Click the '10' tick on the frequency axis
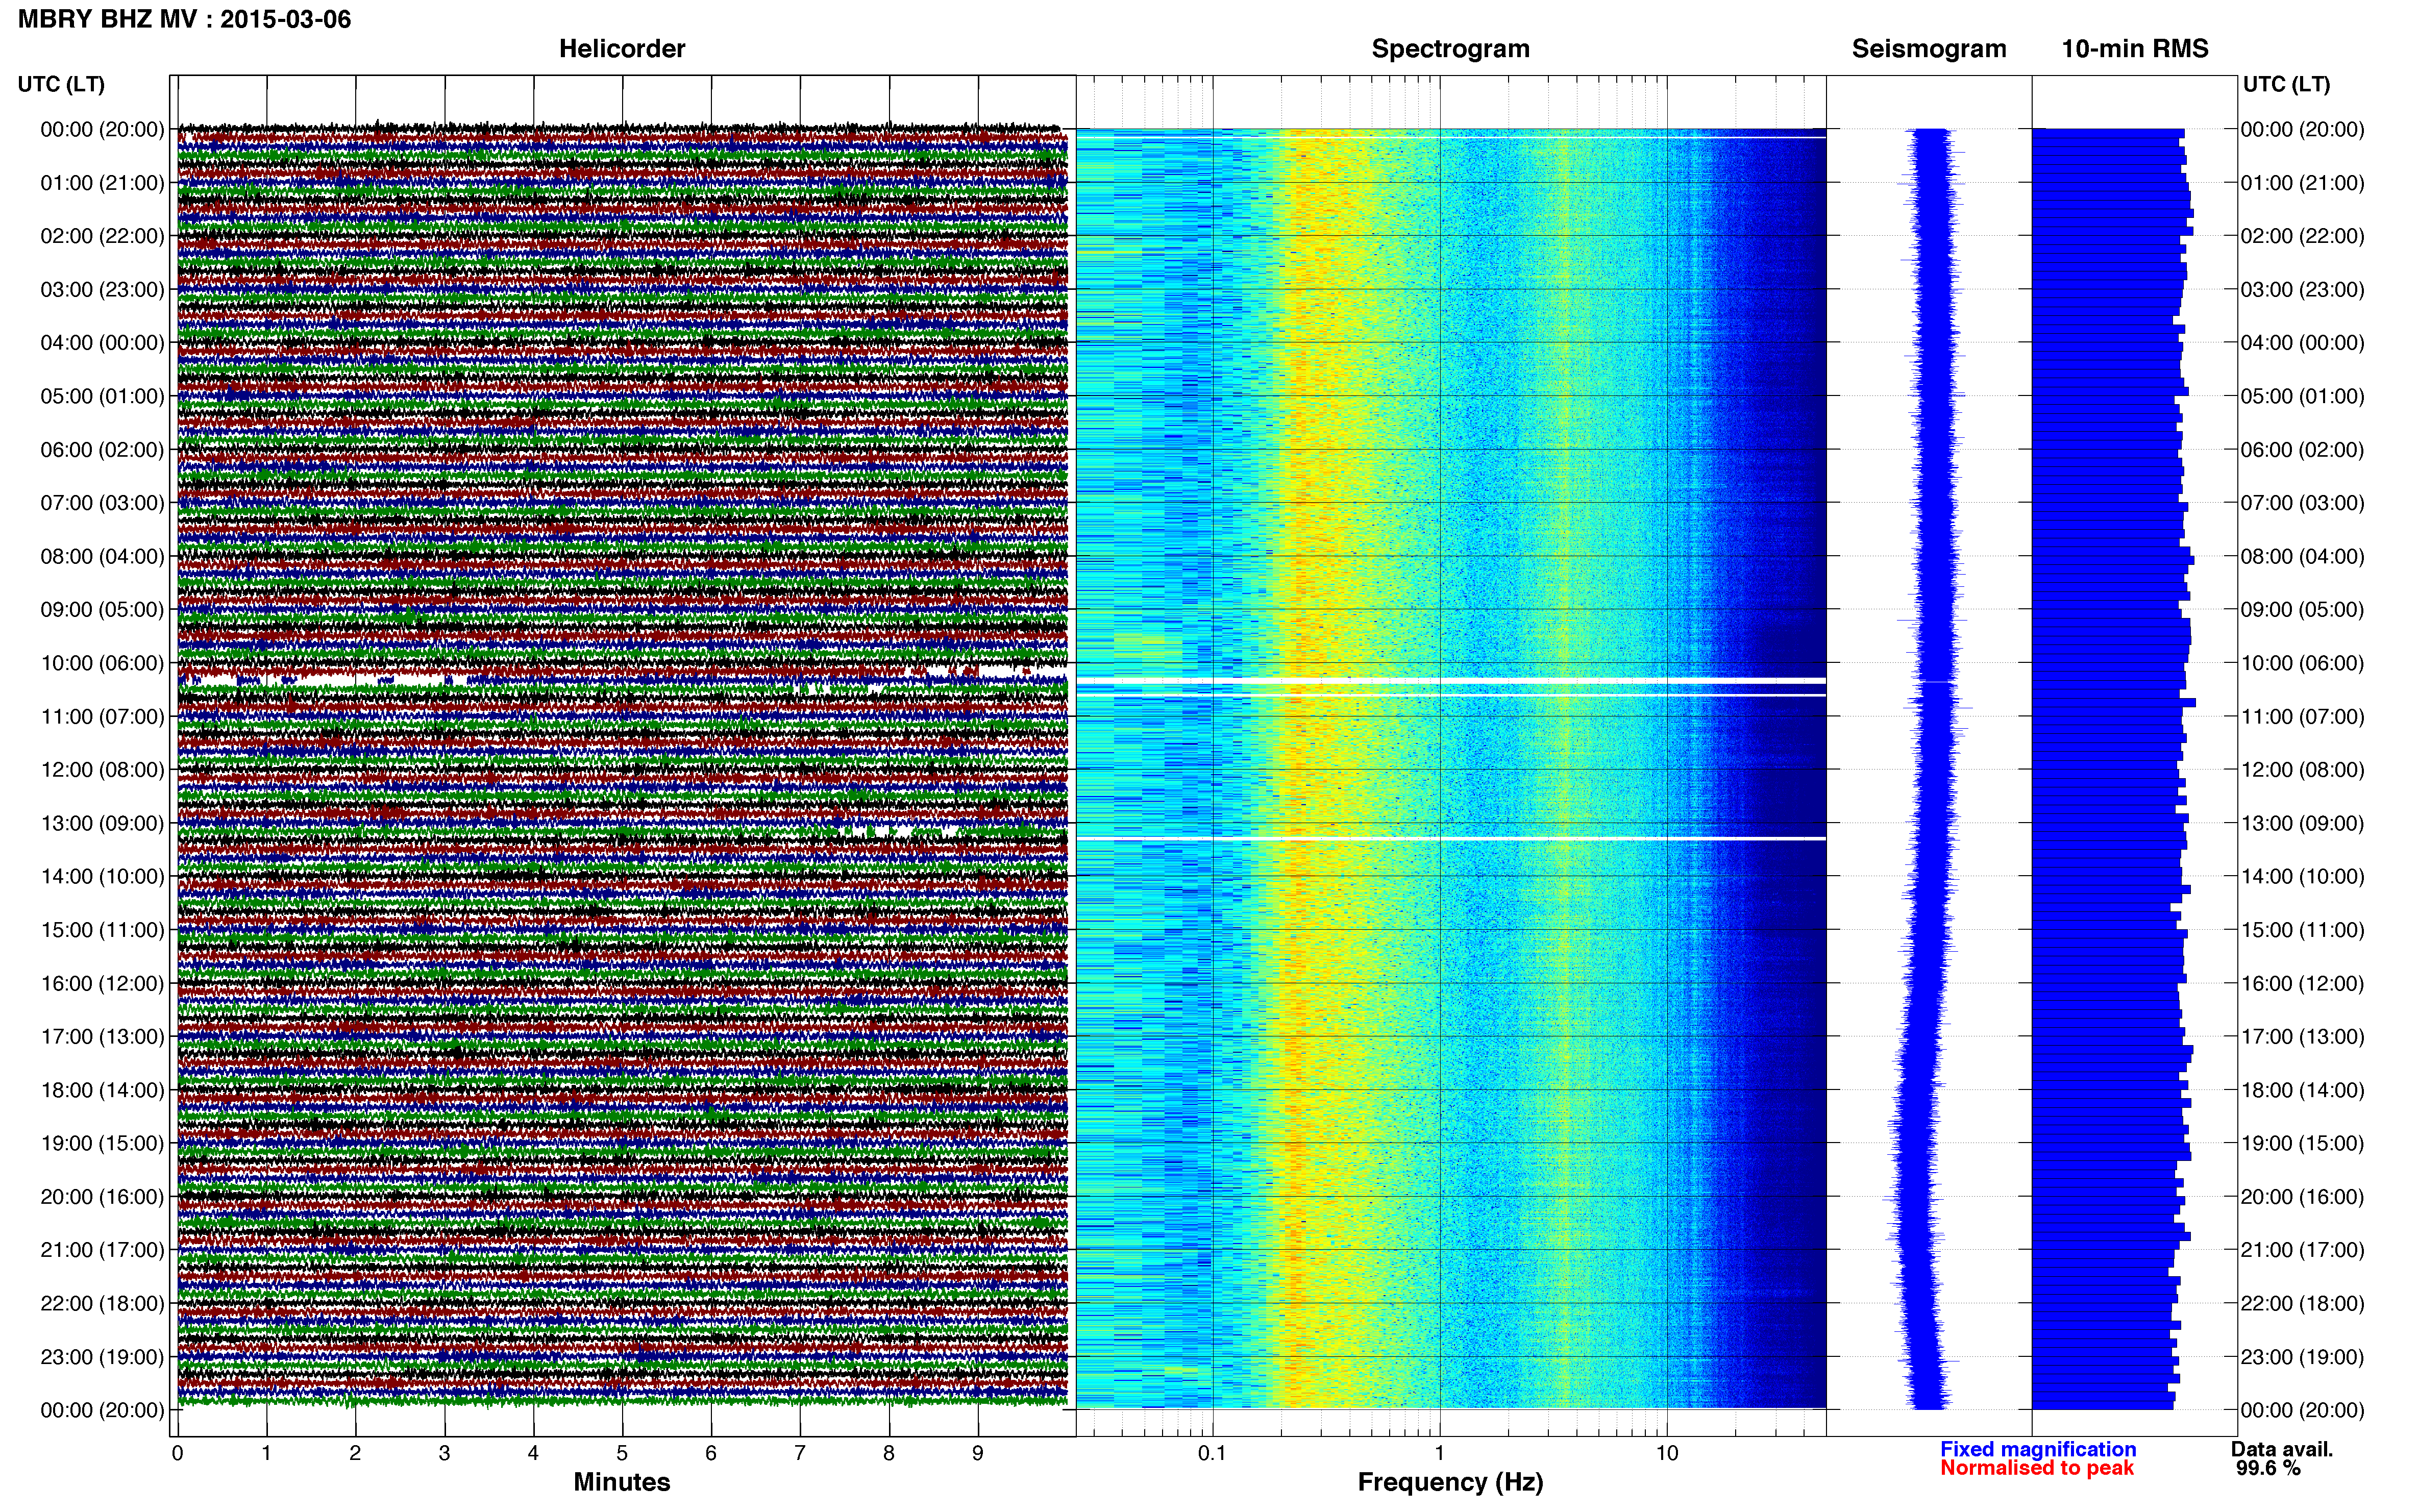 coord(1667,1453)
